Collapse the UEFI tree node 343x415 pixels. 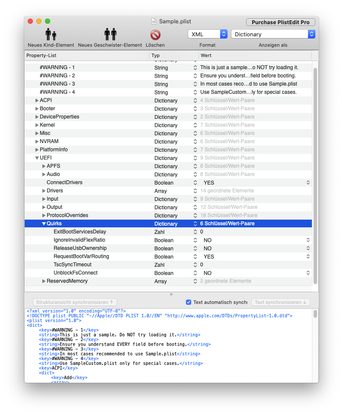coord(37,158)
